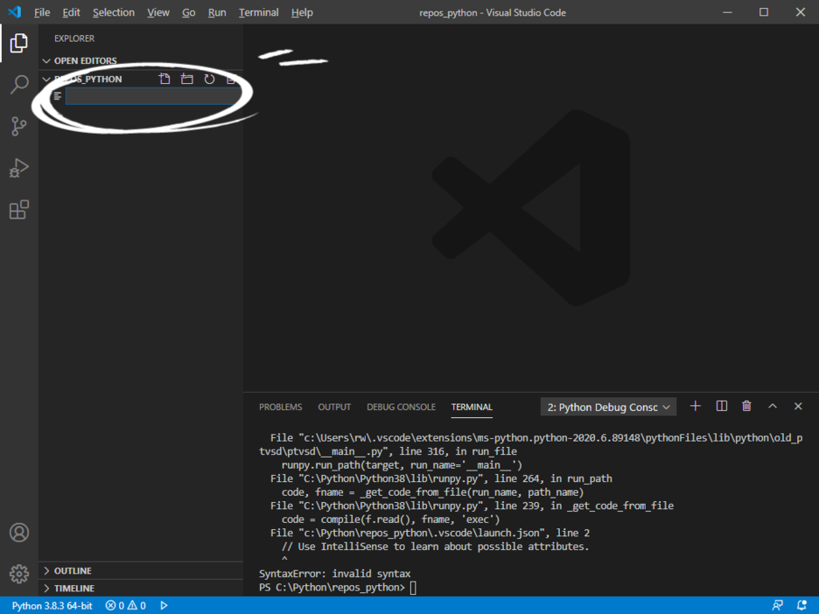The width and height of the screenshot is (819, 614).
Task: Open the Manage gear icon
Action: [18, 574]
